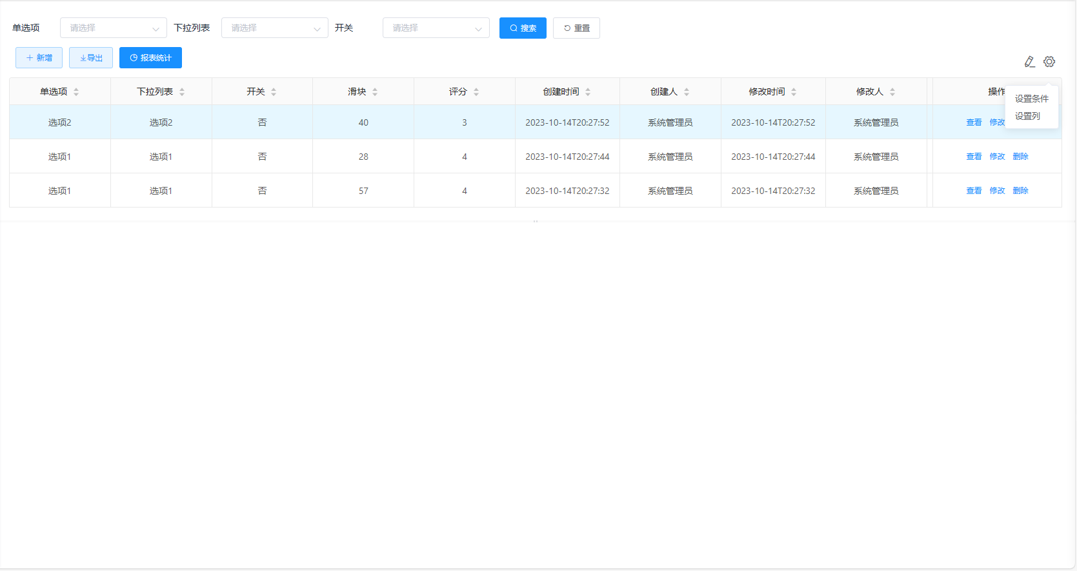Open the 下拉列表 filter dropdown
The image size is (1077, 571).
tap(275, 28)
